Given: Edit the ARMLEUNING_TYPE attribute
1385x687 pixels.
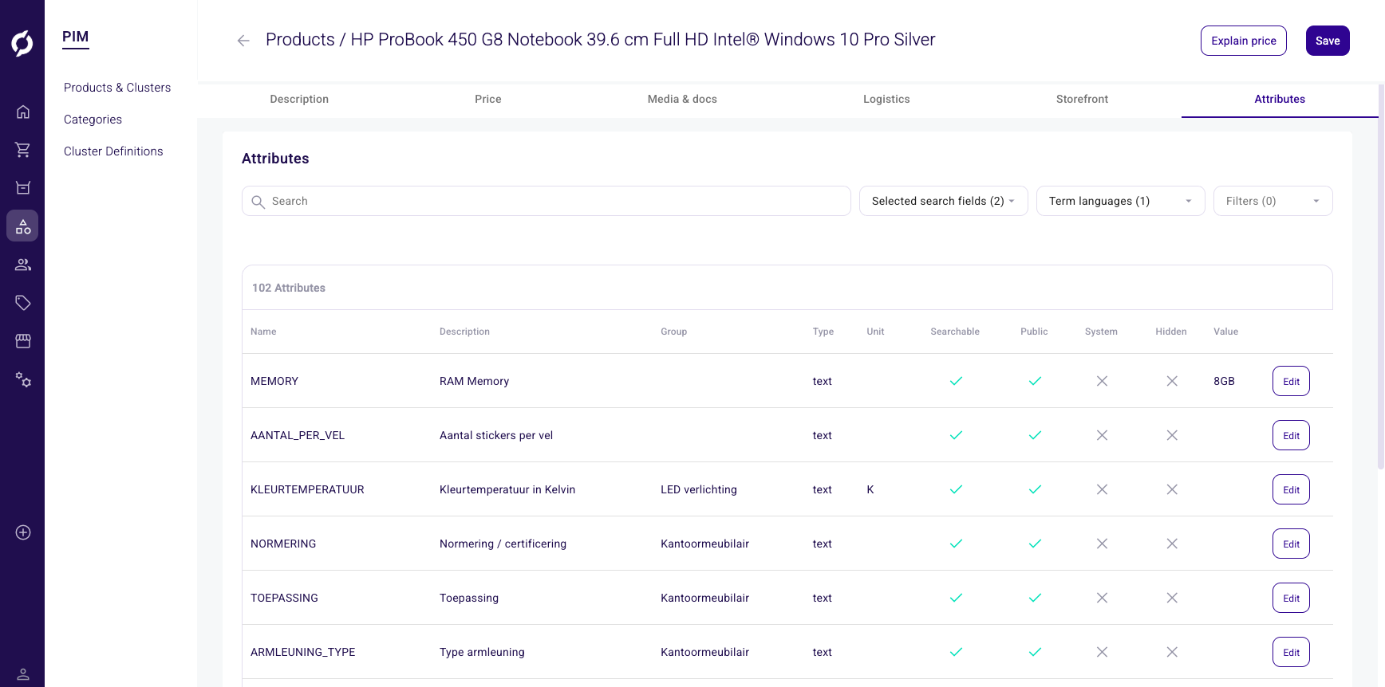Looking at the screenshot, I should point(1291,652).
